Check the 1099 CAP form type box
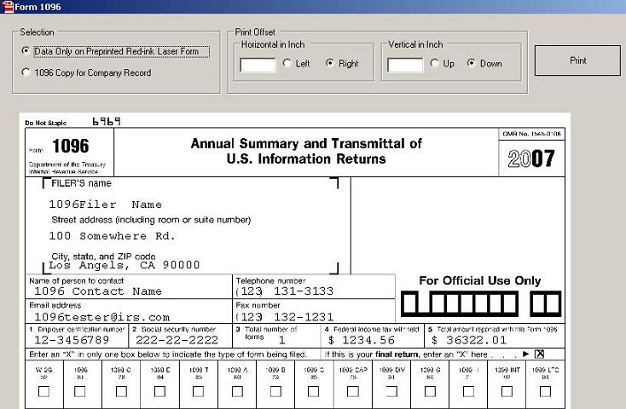 (353, 391)
